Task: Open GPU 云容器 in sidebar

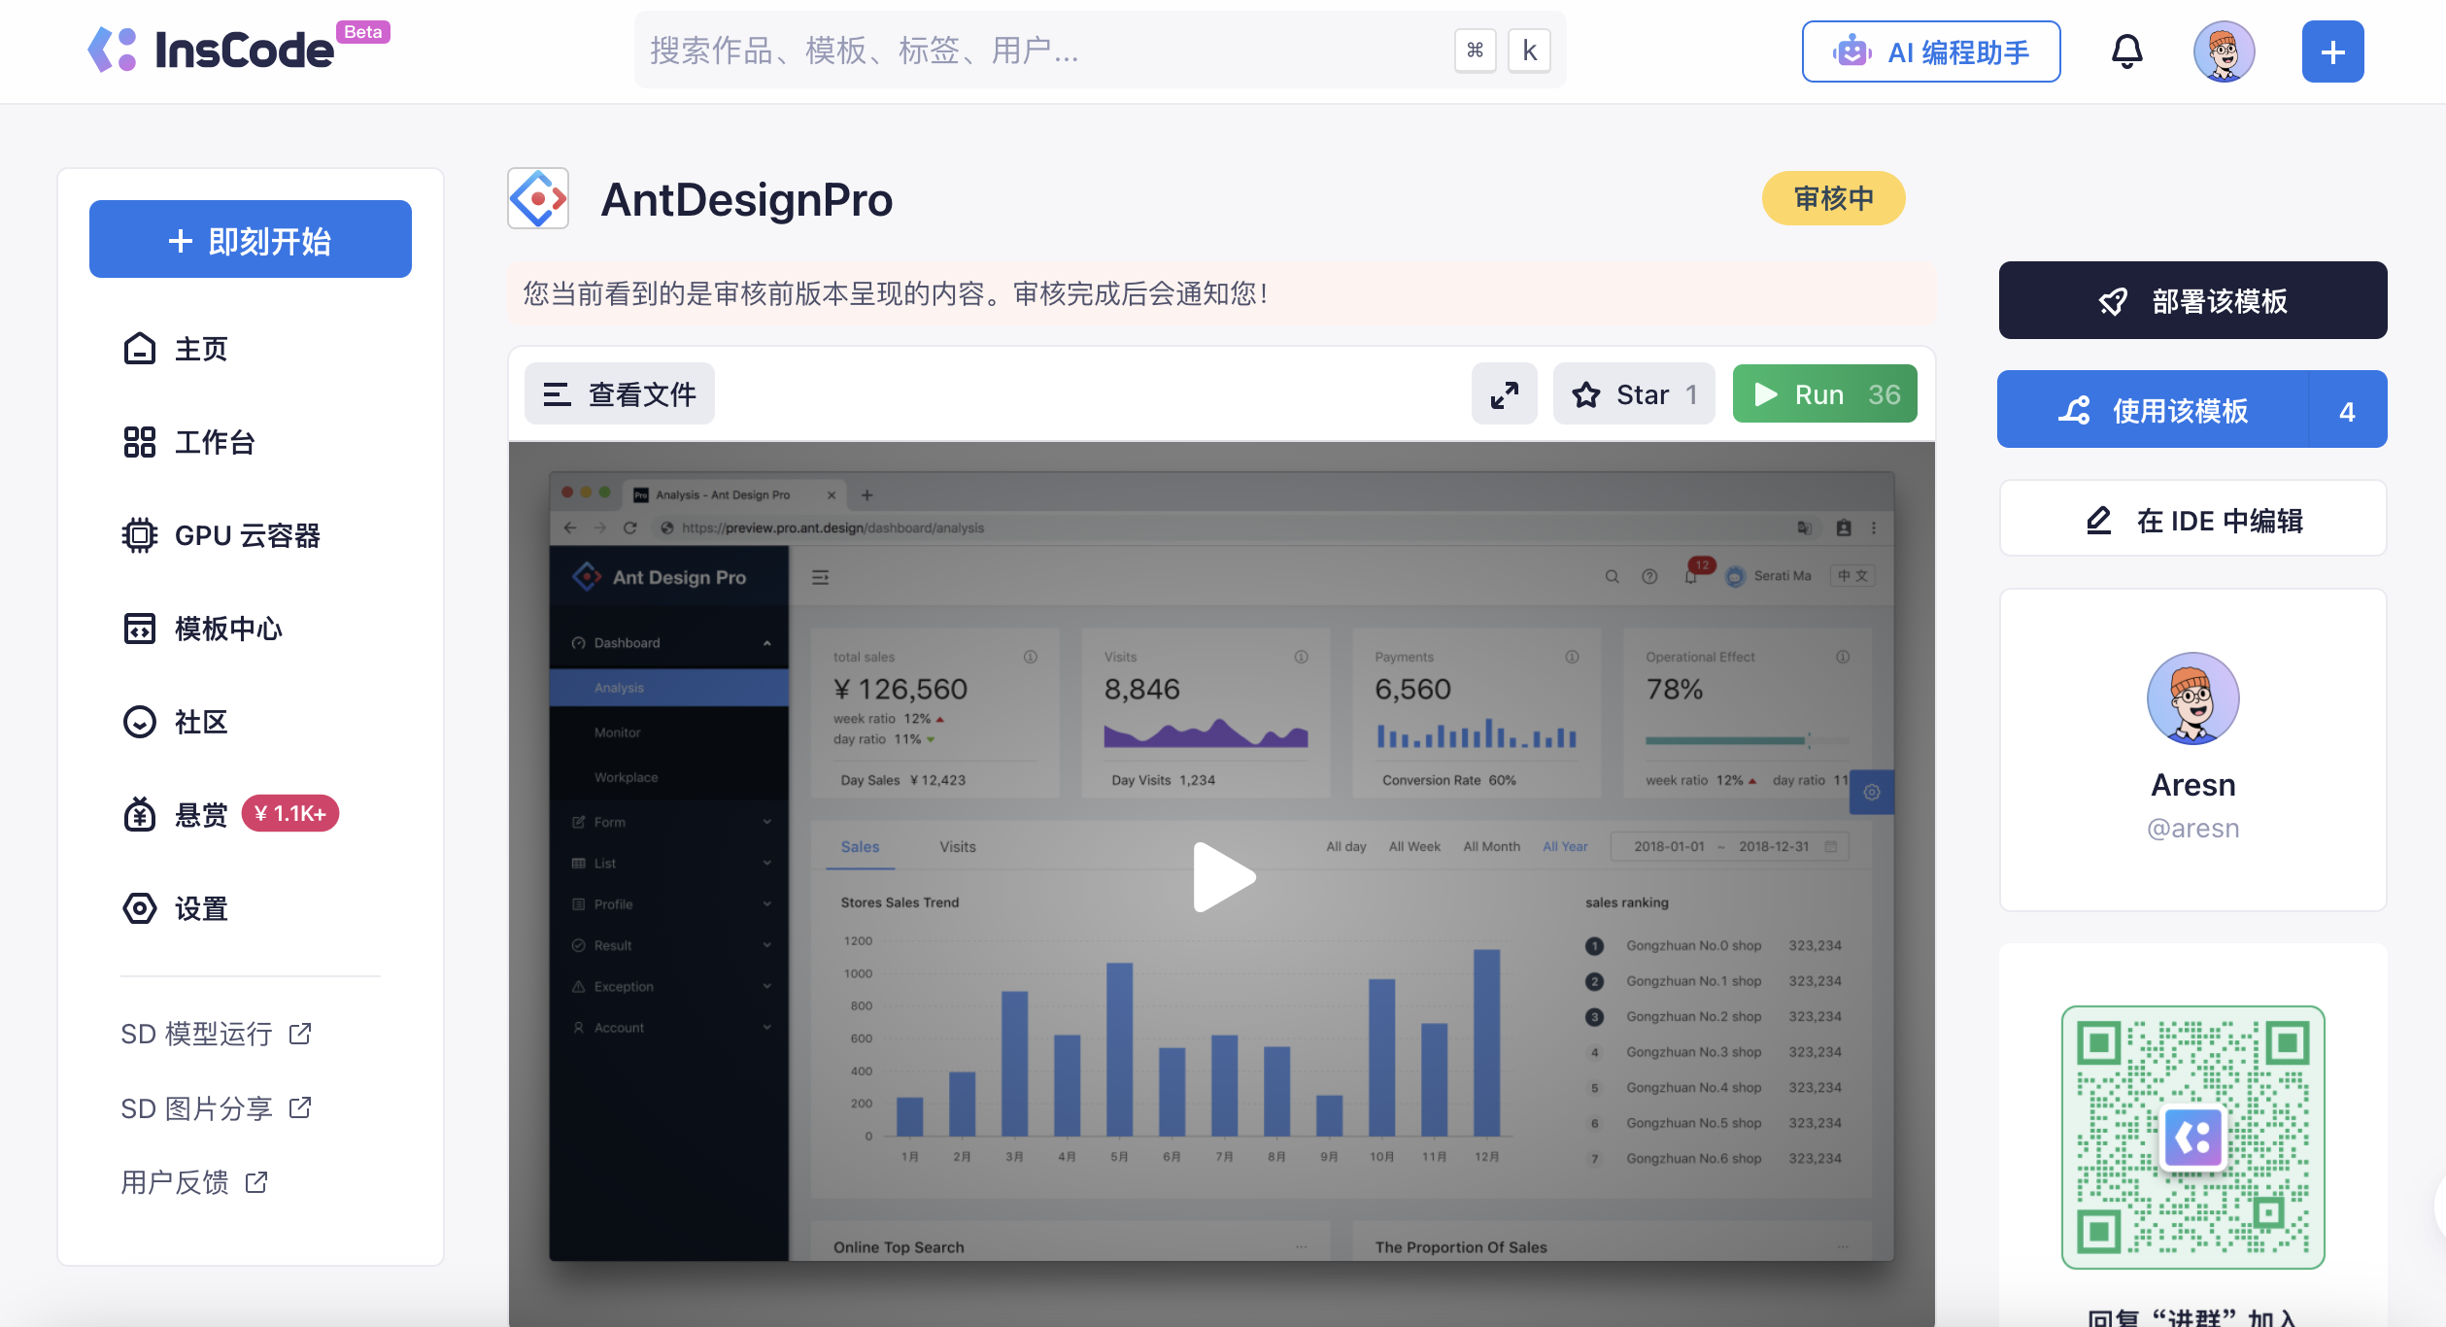Action: (x=221, y=535)
